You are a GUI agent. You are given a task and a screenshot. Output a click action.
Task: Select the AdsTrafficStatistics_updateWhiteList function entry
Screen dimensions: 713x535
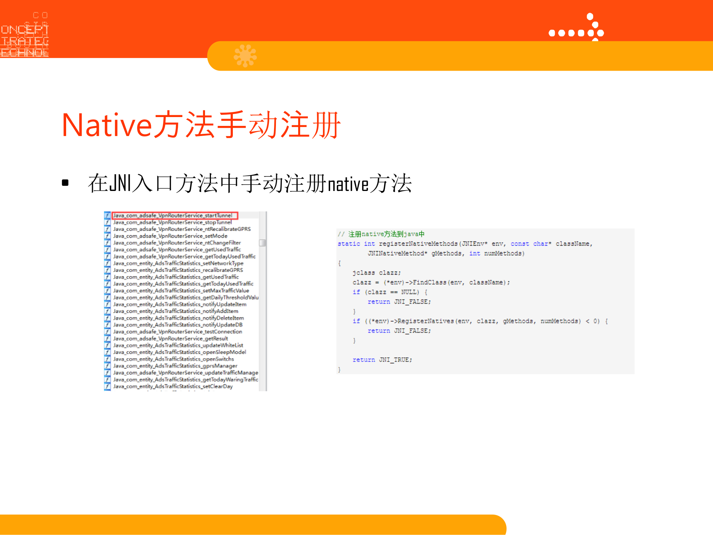point(178,345)
